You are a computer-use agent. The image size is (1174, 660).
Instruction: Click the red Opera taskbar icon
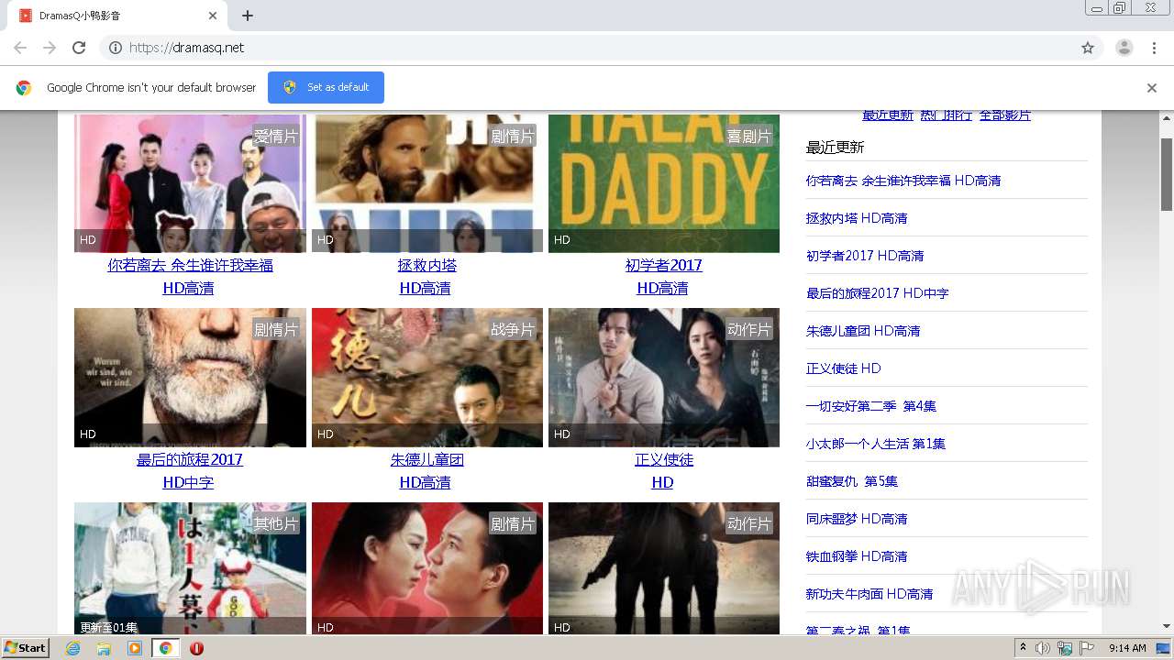[196, 648]
